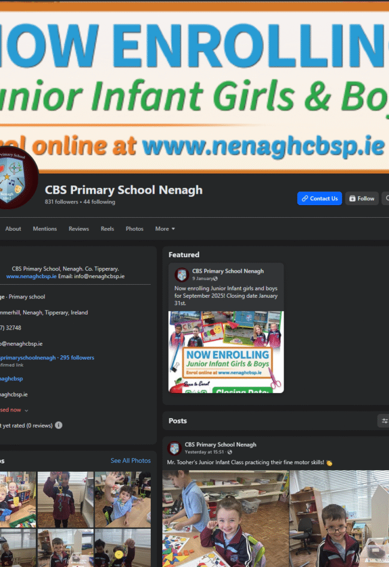Open the Now Enrolling featured post image

(226, 352)
